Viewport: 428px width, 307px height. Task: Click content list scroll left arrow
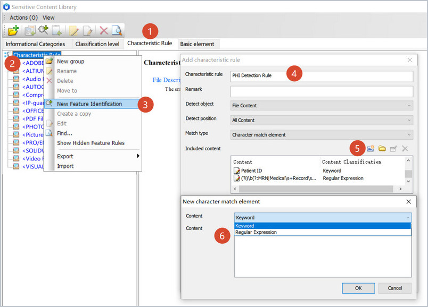tap(235, 189)
